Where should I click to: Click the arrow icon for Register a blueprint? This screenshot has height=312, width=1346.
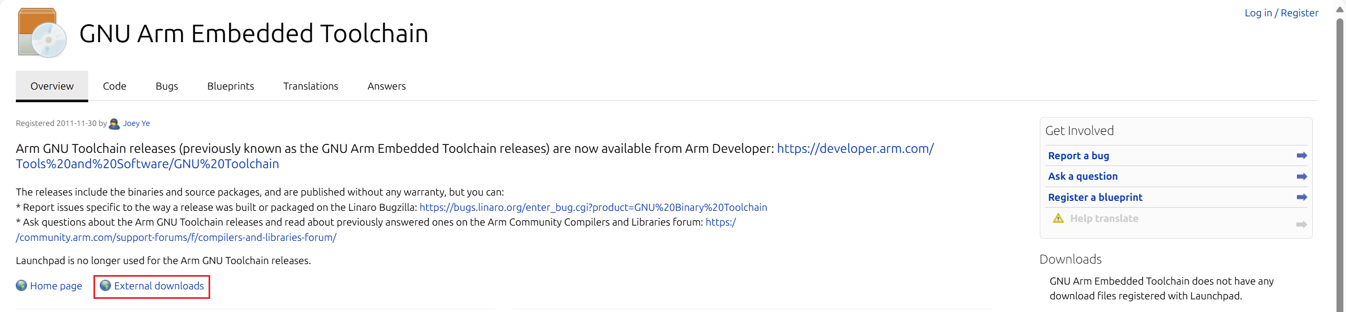click(x=1302, y=197)
